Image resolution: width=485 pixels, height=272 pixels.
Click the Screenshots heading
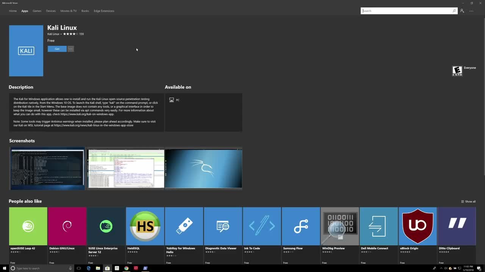(22, 141)
